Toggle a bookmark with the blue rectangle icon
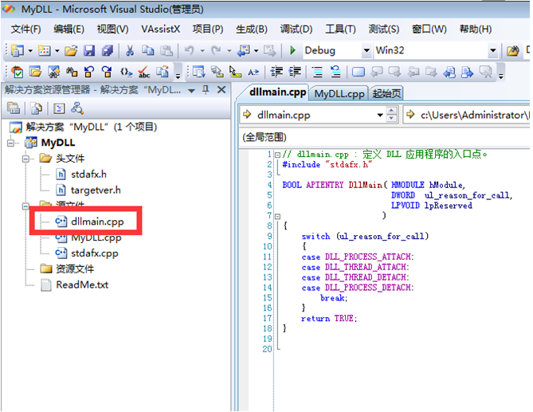Viewport: 533px width, 412px height. pos(359,72)
